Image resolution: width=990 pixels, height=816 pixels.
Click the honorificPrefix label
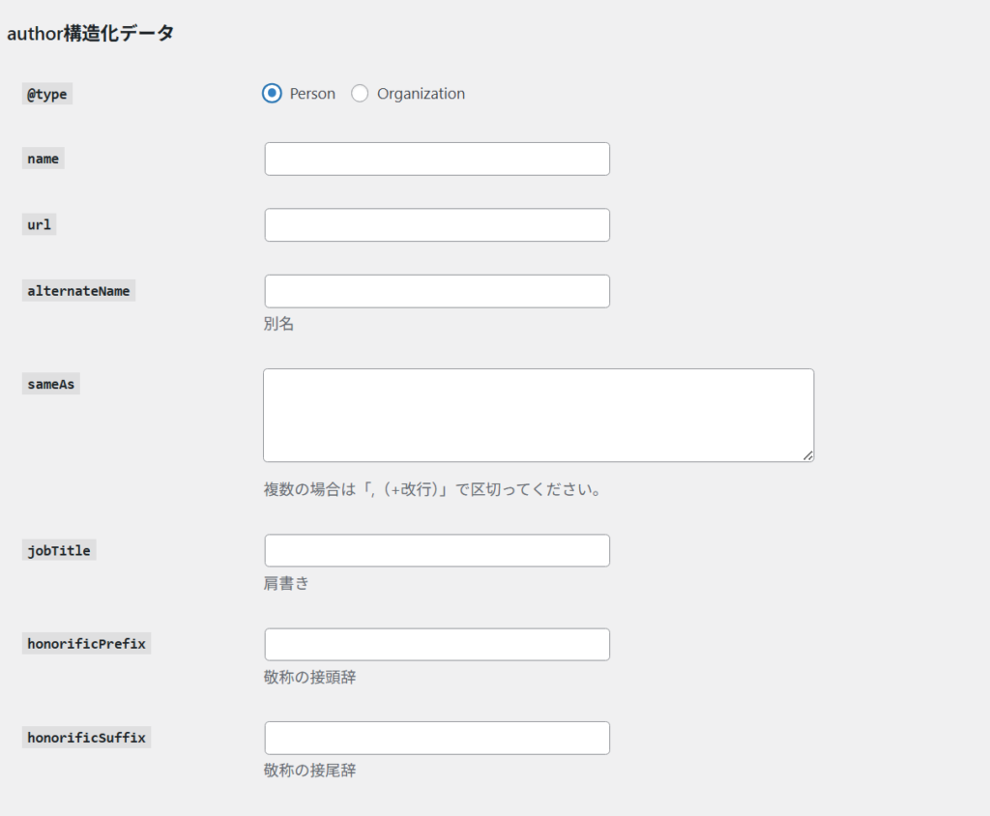(86, 644)
